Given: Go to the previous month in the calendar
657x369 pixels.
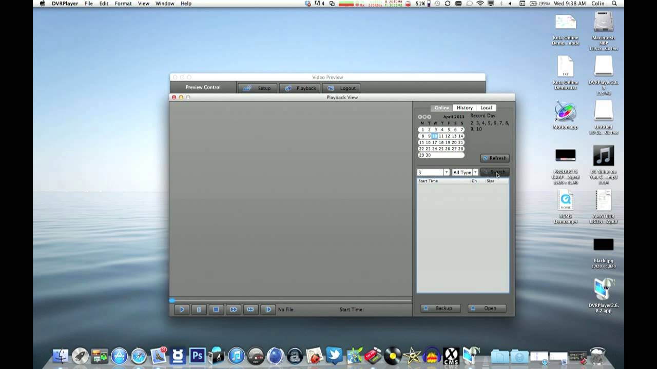Looking at the screenshot, I should [x=420, y=117].
